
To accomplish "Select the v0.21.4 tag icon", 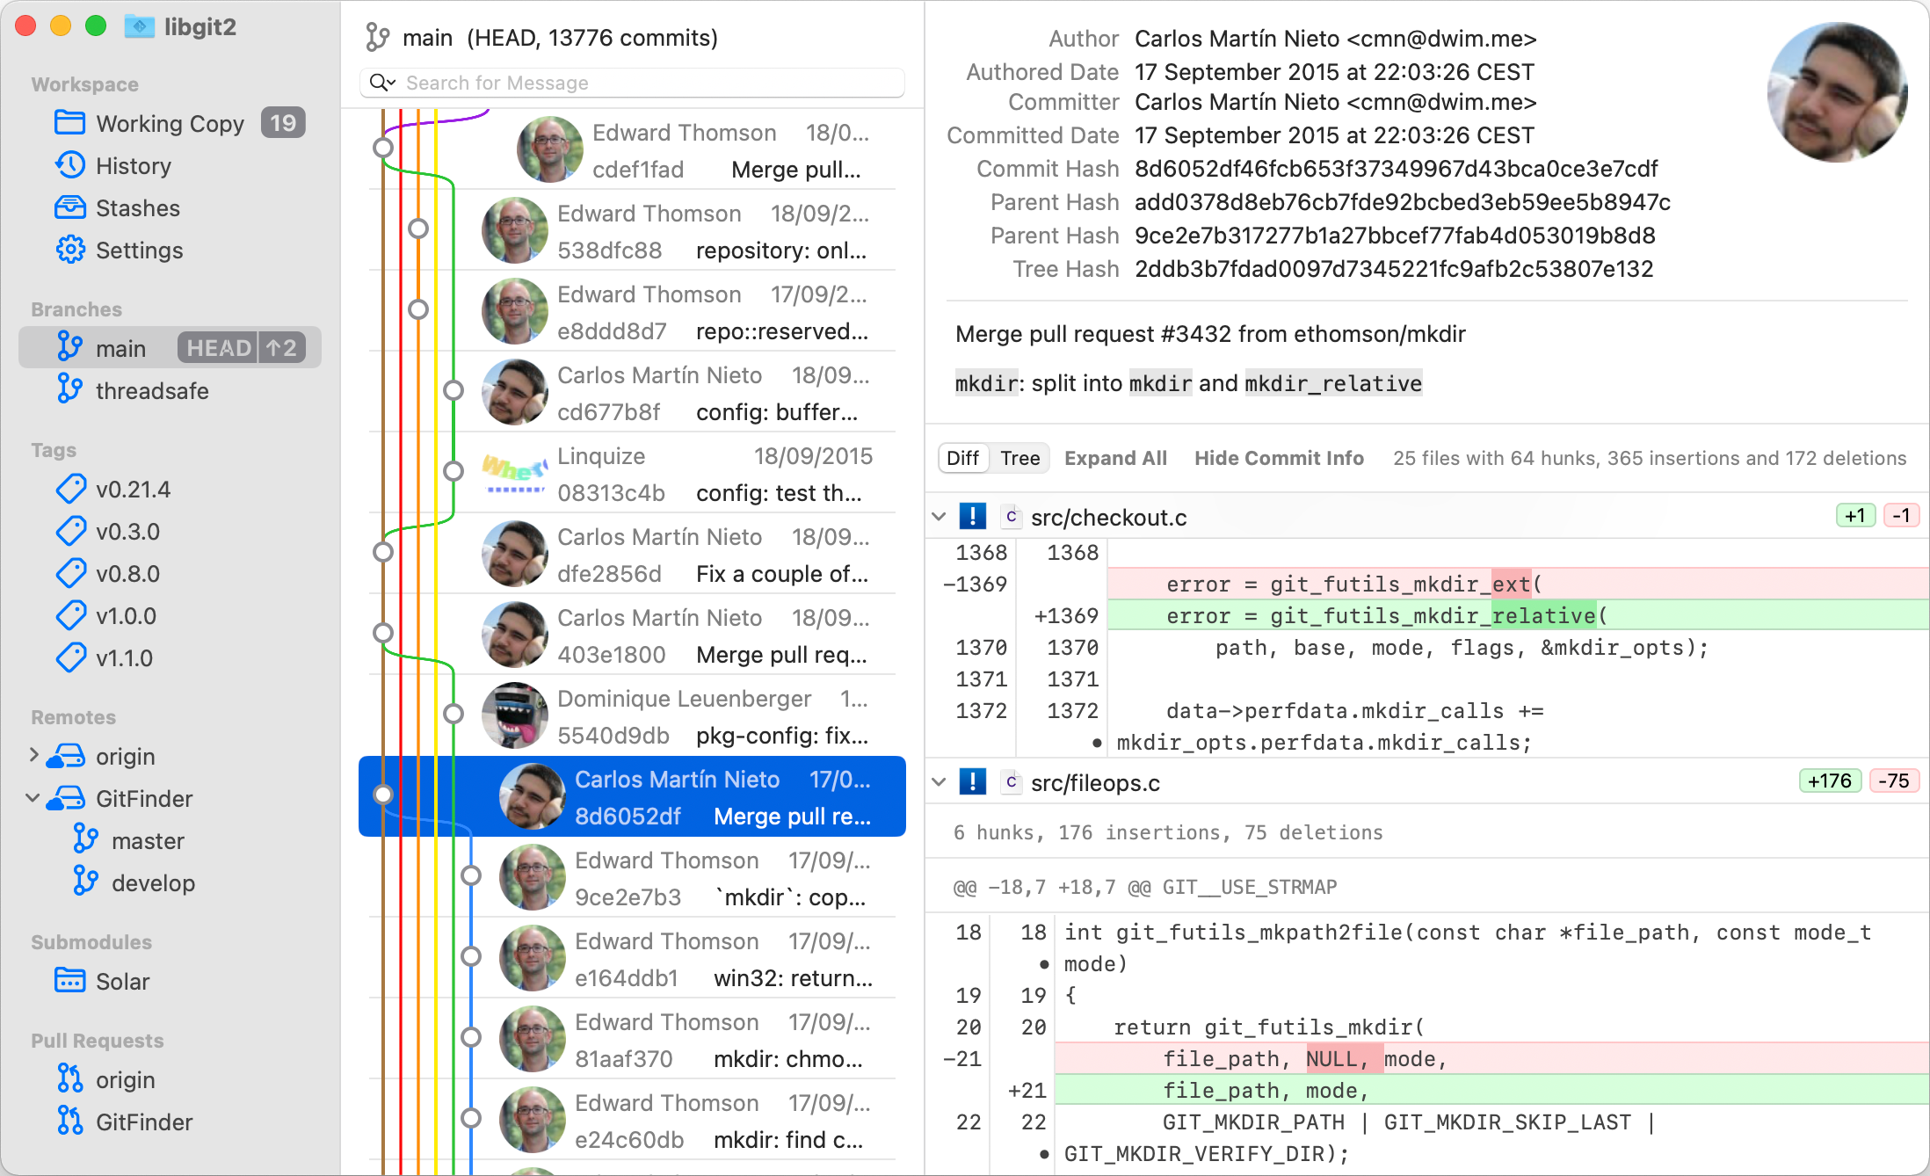I will point(70,489).
